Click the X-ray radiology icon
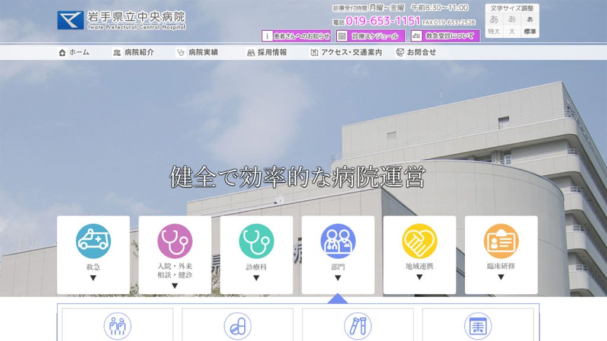Image resolution: width=607 pixels, height=341 pixels. [x=478, y=326]
